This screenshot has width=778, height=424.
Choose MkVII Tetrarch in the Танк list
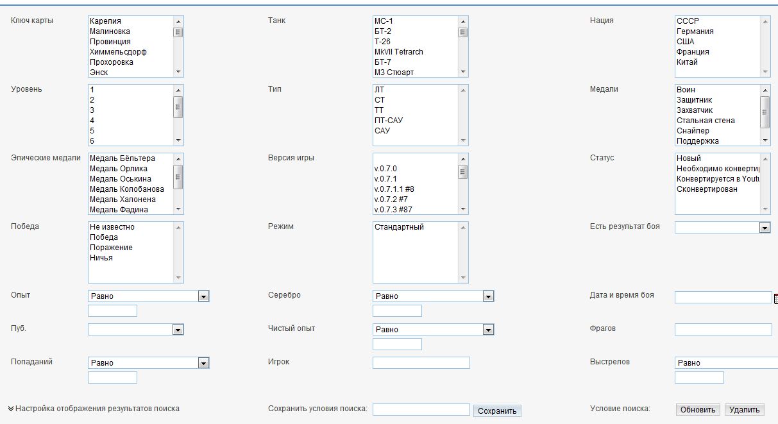click(x=398, y=52)
